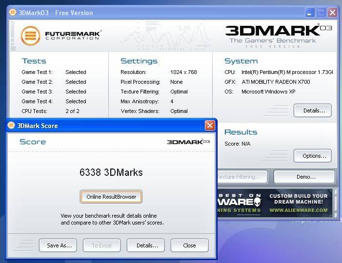
Task: Click the small 3DMark03 logo in Score dialog
Action: coord(188,142)
